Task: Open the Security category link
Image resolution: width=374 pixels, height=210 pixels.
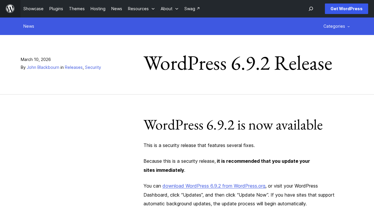Action: click(93, 67)
